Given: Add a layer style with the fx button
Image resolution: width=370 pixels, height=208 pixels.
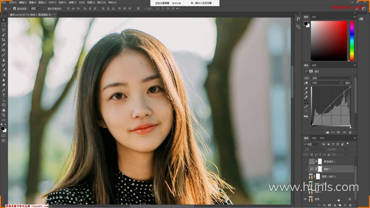Looking at the screenshot, I should pyautogui.click(x=325, y=205).
